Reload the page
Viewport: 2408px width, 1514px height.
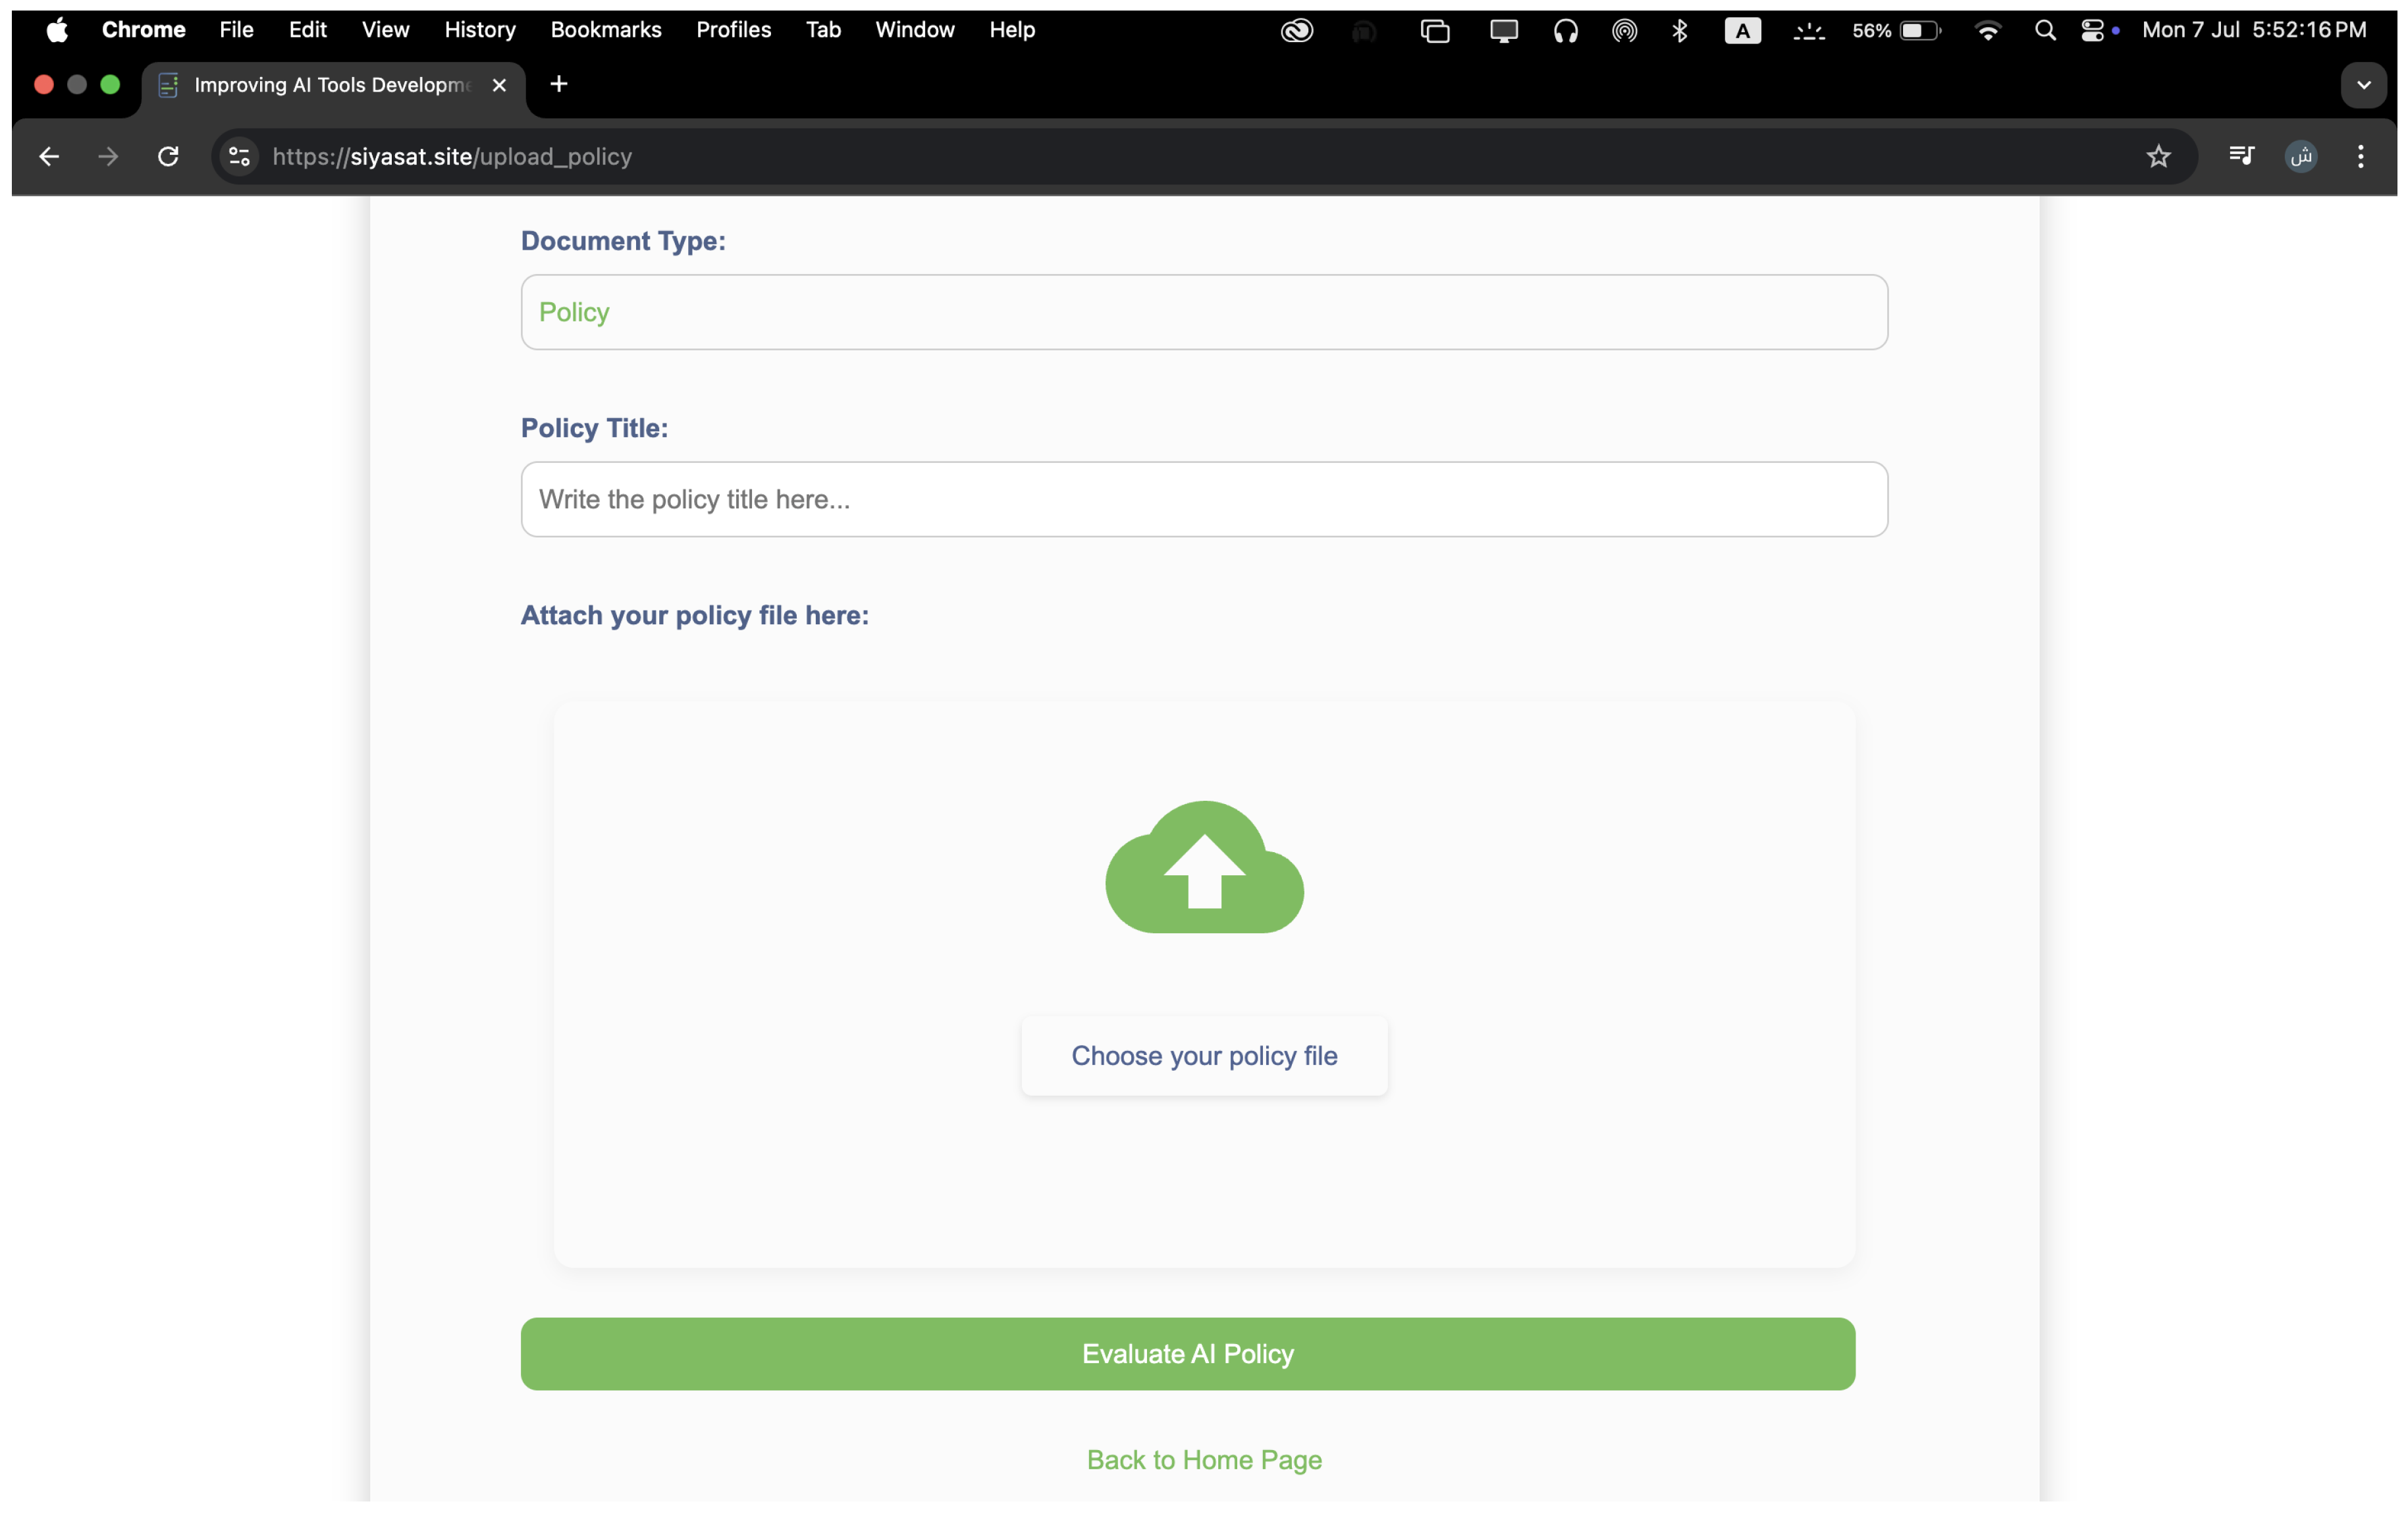[168, 157]
